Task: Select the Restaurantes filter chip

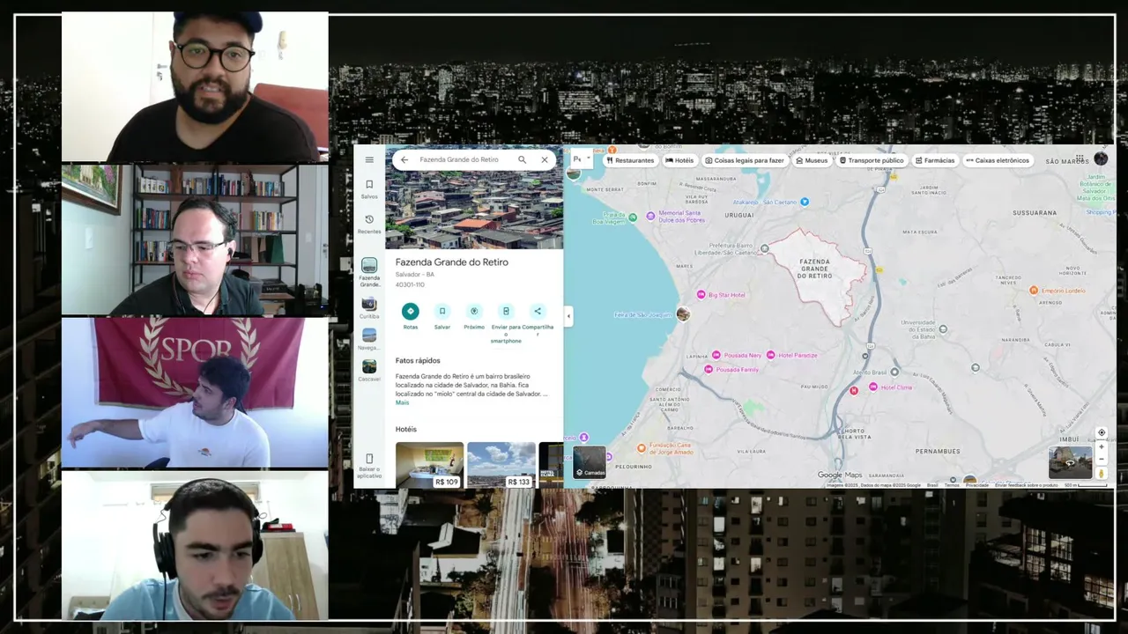Action: click(x=630, y=160)
